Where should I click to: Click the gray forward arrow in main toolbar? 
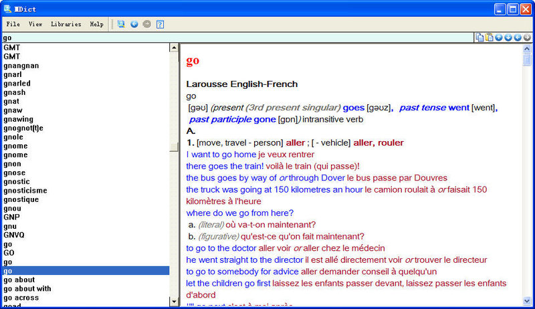tap(146, 24)
